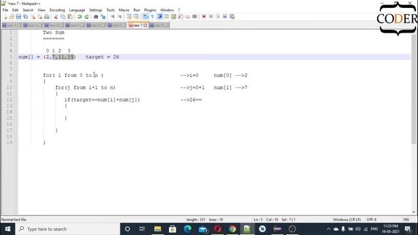
Task: Toggle the file monitoring eye icon
Action: tap(195, 17)
